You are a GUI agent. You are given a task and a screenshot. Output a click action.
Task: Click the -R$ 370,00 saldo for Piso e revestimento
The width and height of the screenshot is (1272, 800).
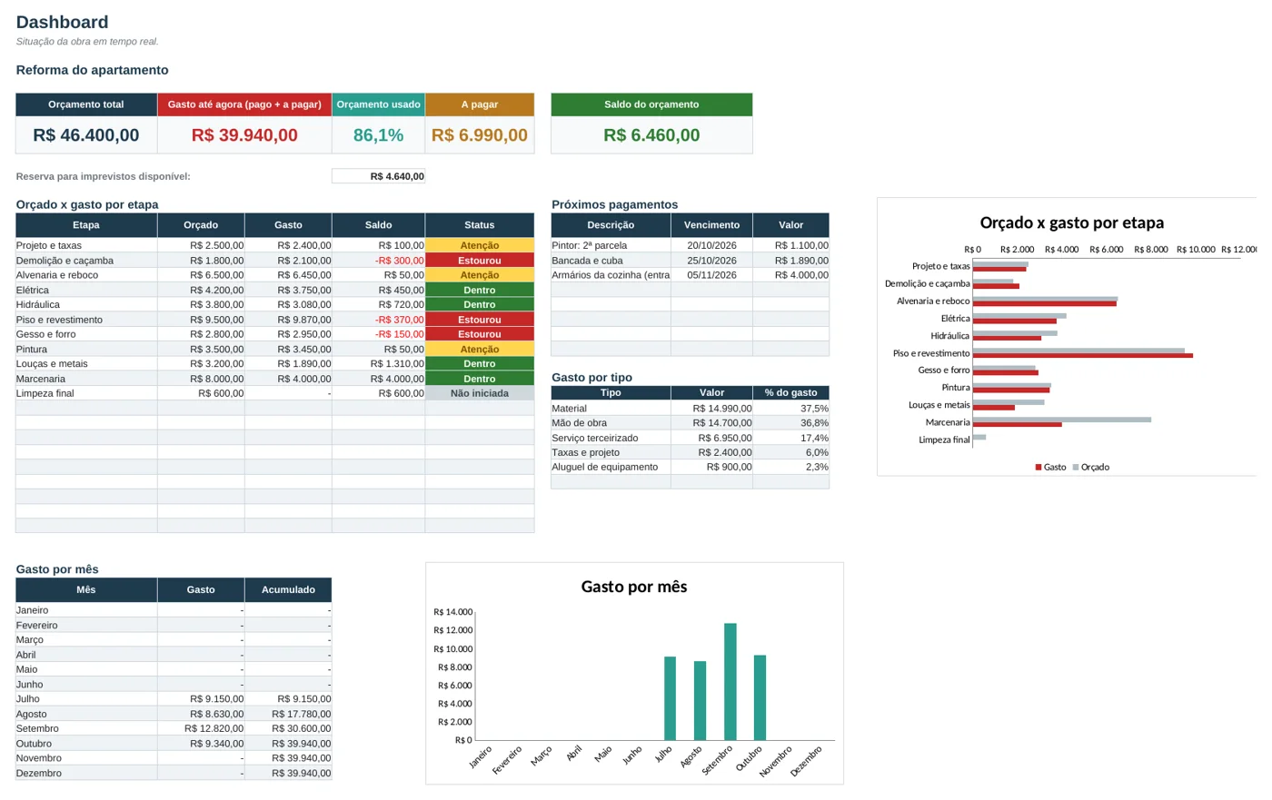click(x=378, y=320)
